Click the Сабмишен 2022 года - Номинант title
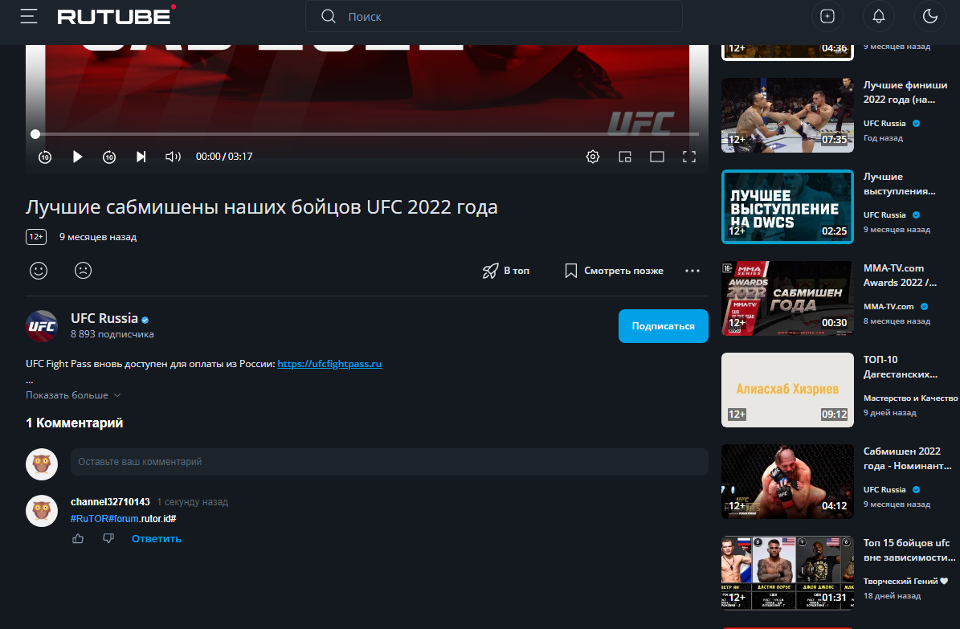Image resolution: width=960 pixels, height=629 pixels. coord(907,459)
